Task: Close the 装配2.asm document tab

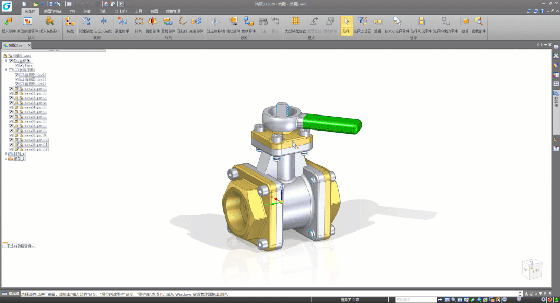Action: tap(29, 45)
